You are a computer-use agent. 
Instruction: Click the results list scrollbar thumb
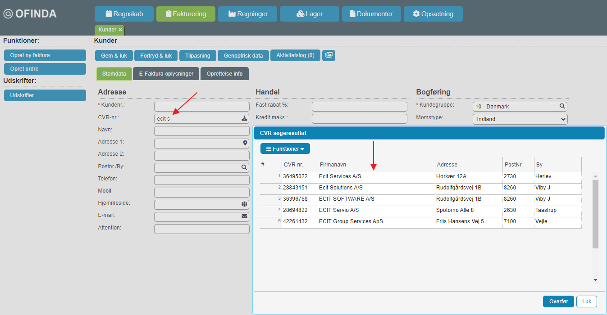pos(595,214)
